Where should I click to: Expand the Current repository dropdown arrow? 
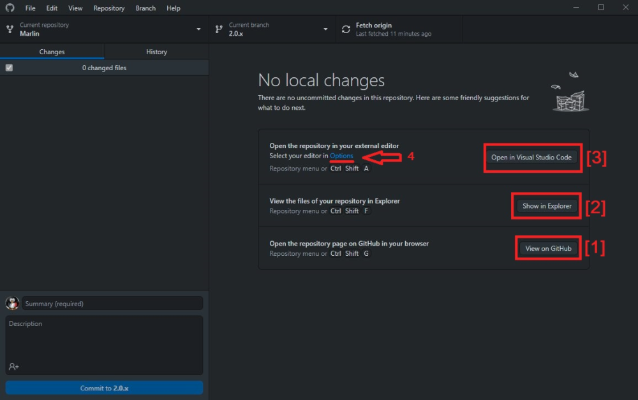click(198, 29)
